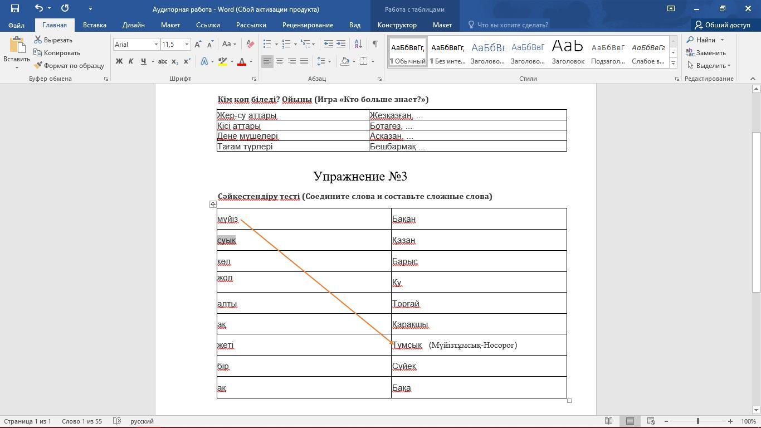Viewport: 761px width, 428px height.
Task: Switch to the Рецензирование tab
Action: 308,25
